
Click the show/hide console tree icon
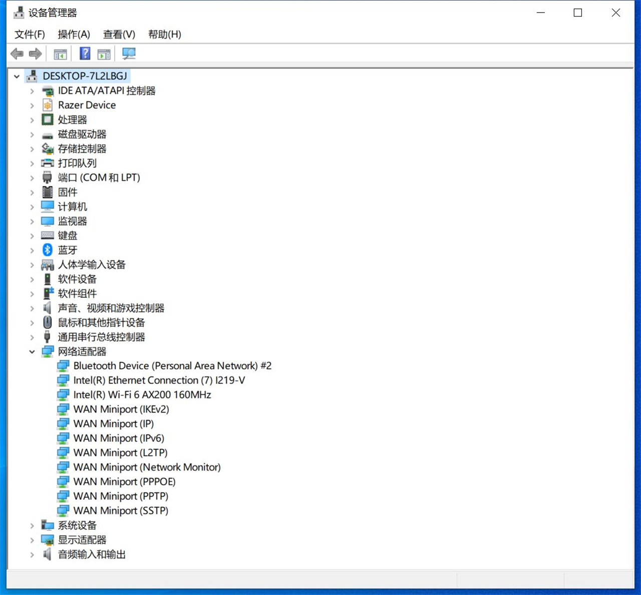[x=60, y=54]
